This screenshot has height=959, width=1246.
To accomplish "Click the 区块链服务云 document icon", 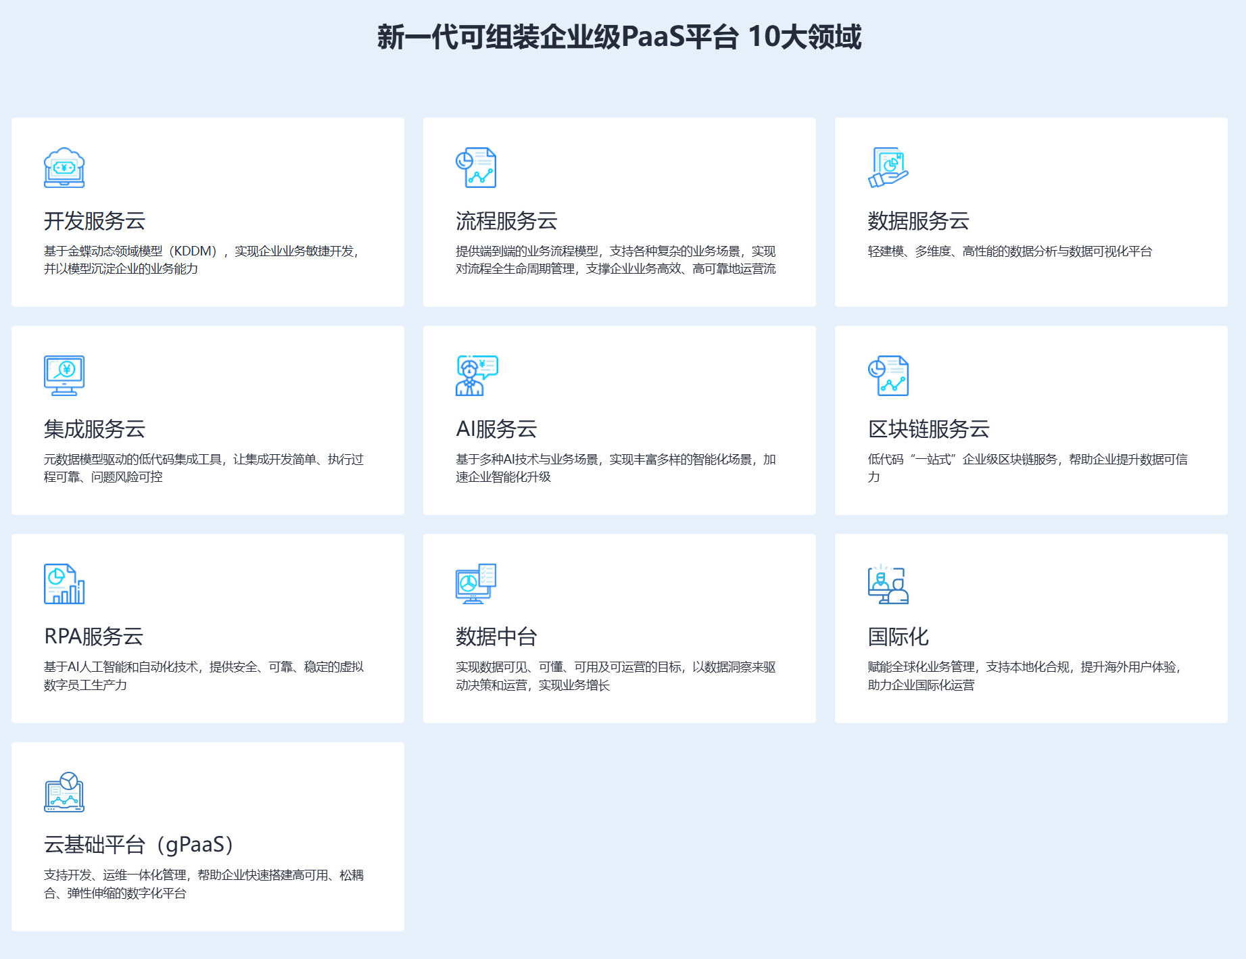I will (x=888, y=375).
